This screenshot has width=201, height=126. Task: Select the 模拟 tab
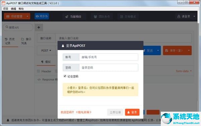point(46,62)
